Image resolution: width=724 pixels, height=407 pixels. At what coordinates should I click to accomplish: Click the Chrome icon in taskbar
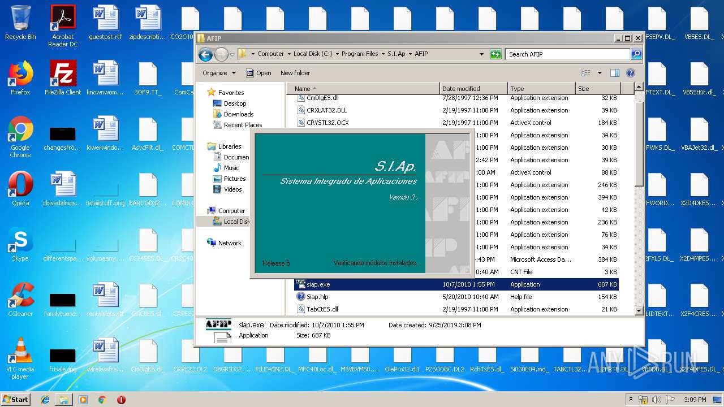(102, 400)
